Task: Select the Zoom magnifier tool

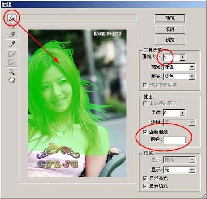Action: (x=12, y=72)
